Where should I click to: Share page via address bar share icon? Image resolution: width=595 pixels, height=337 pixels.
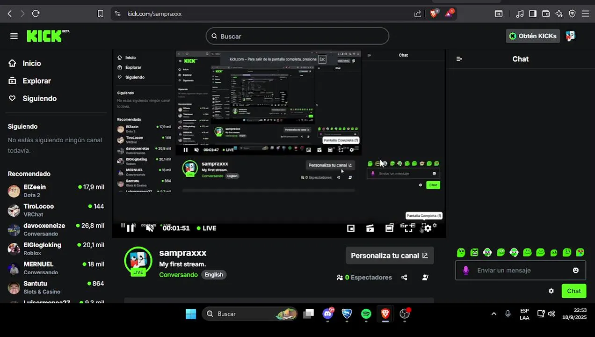pyautogui.click(x=418, y=14)
